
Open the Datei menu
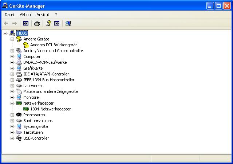pos(9,15)
